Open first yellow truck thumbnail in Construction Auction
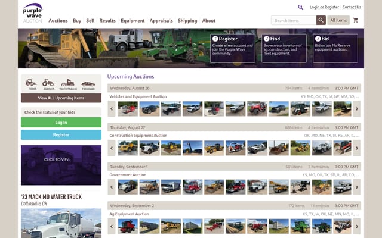382x238 pixels. (x=128, y=148)
